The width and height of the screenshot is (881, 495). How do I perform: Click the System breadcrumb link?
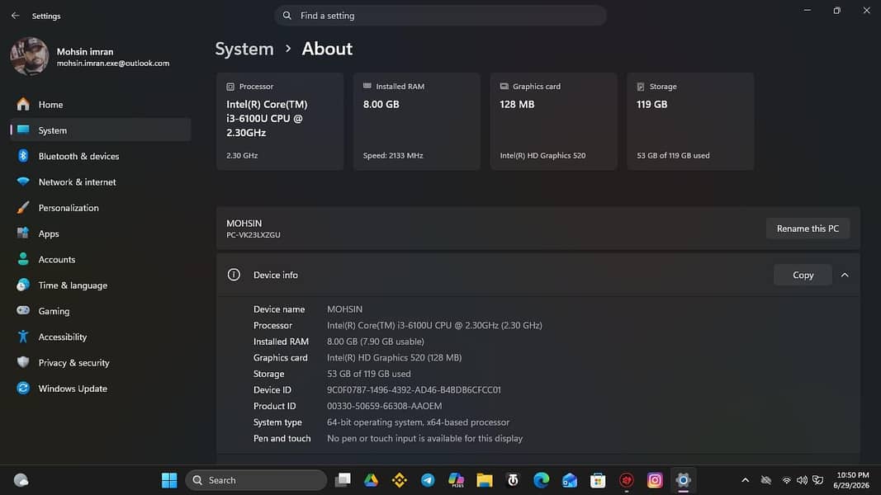point(244,49)
